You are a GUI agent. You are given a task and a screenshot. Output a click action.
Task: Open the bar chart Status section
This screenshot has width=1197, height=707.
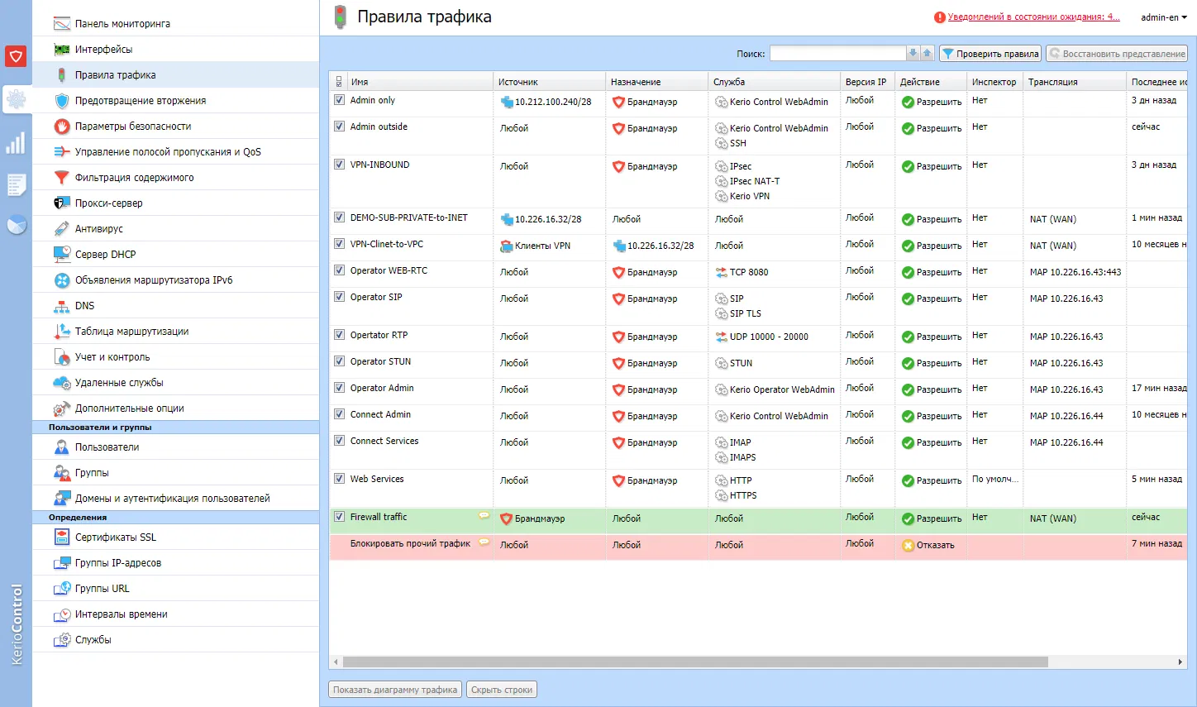point(16,143)
